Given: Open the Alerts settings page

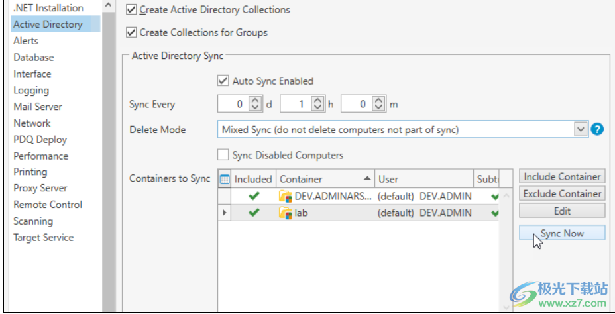Looking at the screenshot, I should tap(26, 41).
